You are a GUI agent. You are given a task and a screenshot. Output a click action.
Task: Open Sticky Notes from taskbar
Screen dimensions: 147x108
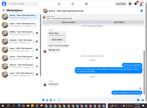click(32, 106)
